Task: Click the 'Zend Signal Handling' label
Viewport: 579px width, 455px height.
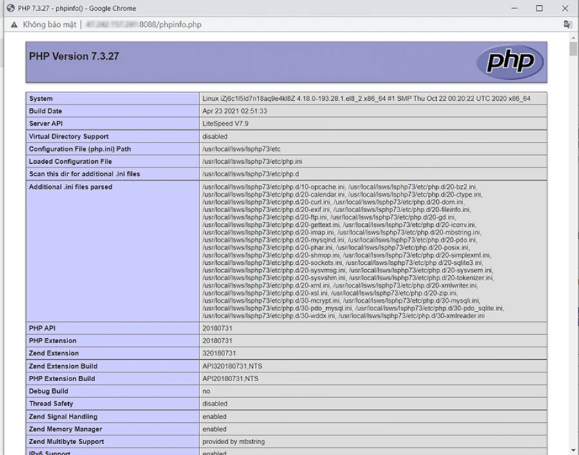Action: (x=63, y=416)
